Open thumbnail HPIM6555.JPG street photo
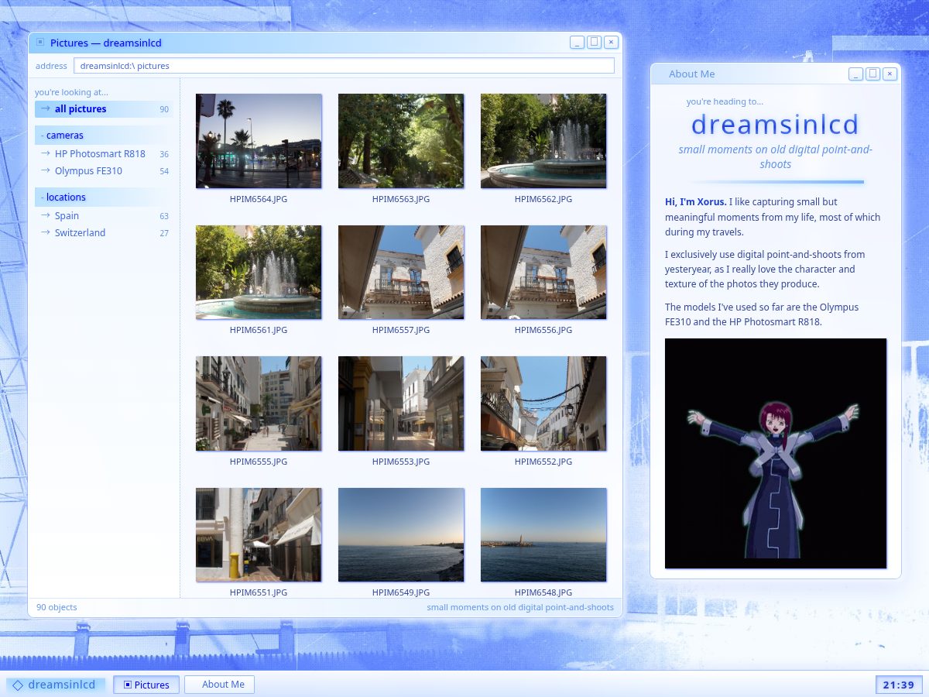Screen dimensions: 929x697 (x=259, y=403)
